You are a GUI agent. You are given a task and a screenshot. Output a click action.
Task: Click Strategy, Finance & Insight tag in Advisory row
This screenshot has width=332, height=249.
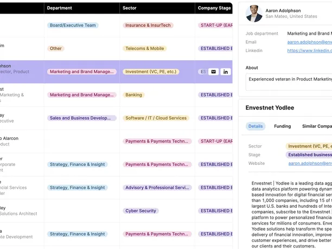(x=77, y=188)
